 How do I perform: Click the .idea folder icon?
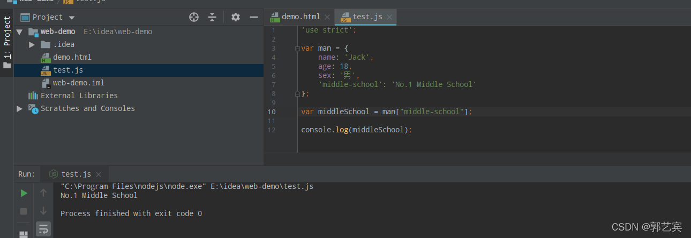46,44
